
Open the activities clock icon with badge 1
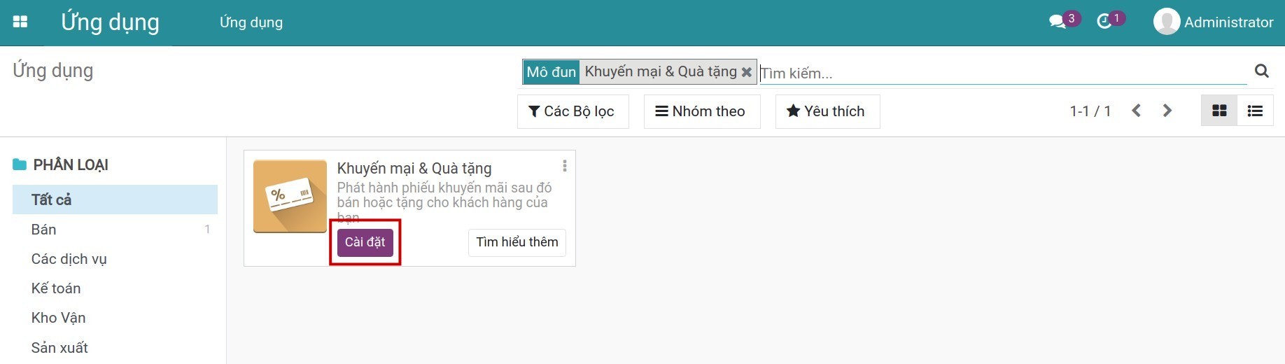1109,21
